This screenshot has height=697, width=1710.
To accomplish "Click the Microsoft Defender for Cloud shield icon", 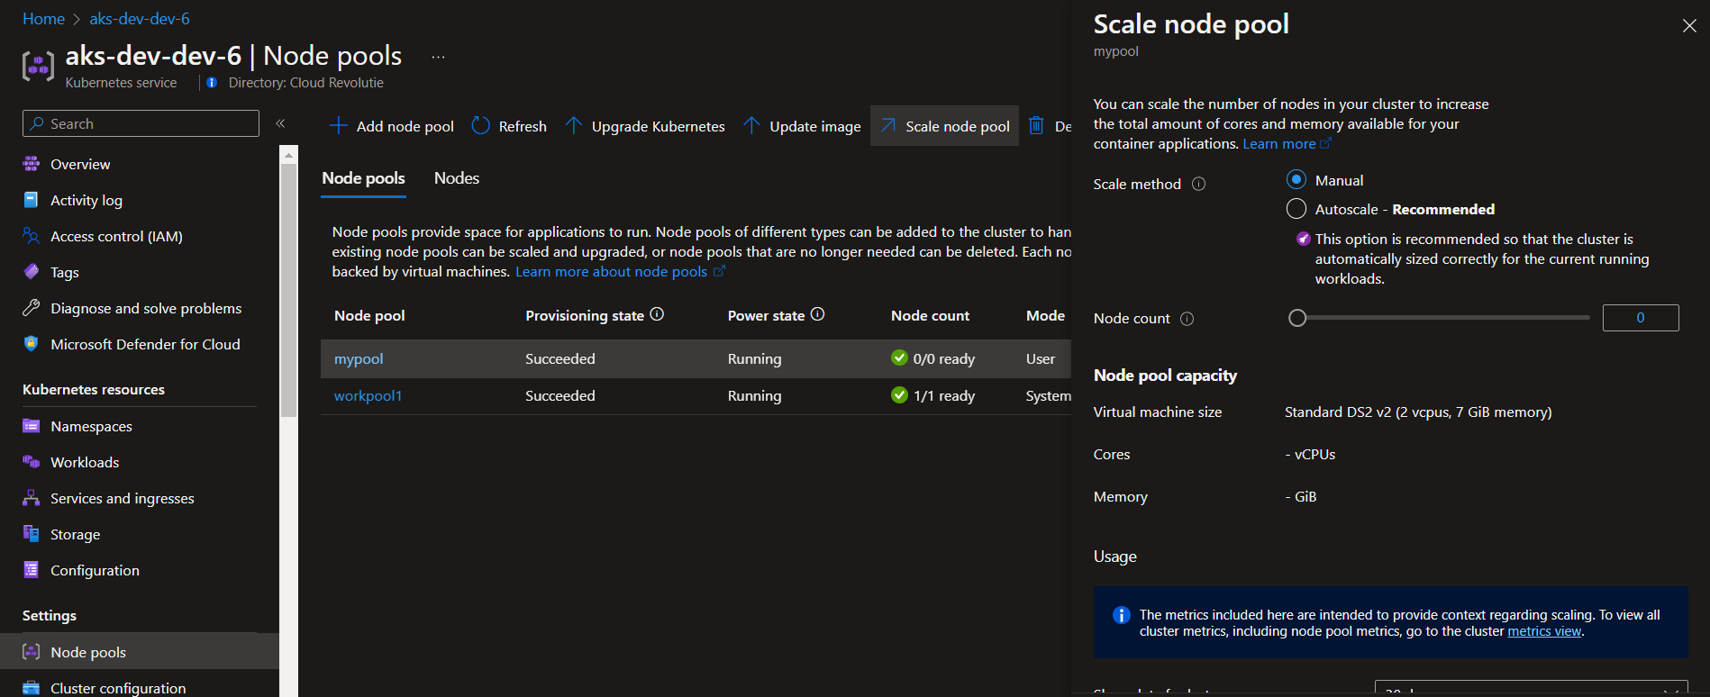I will [x=32, y=344].
